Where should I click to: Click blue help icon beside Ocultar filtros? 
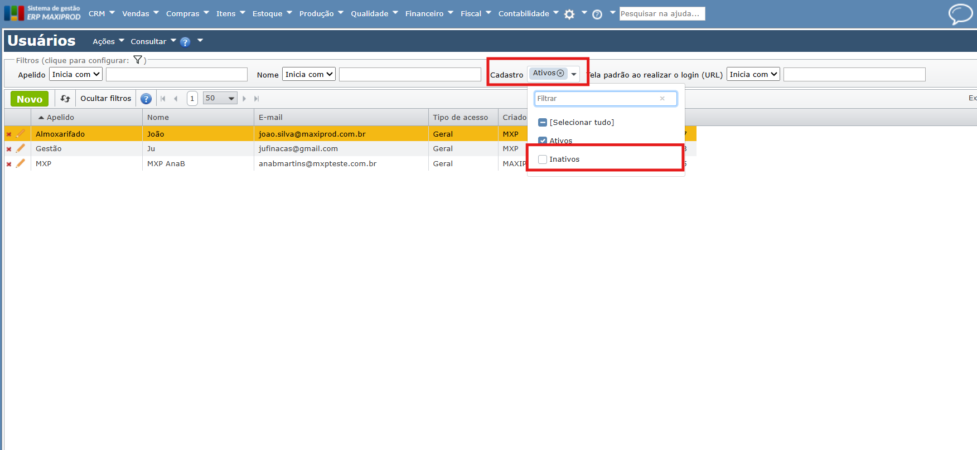point(146,99)
